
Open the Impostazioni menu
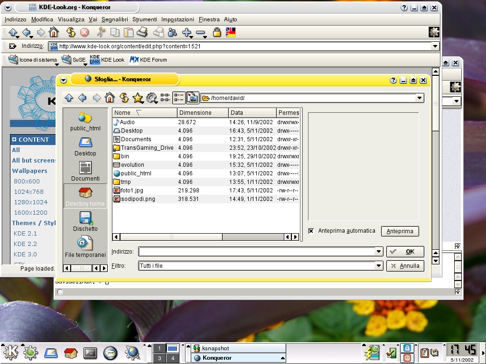click(x=178, y=19)
